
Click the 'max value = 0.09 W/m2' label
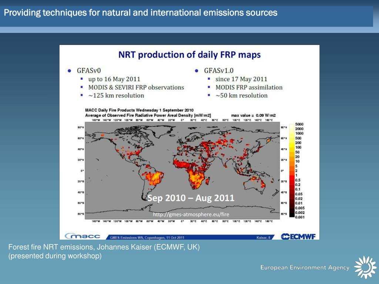pos(253,115)
